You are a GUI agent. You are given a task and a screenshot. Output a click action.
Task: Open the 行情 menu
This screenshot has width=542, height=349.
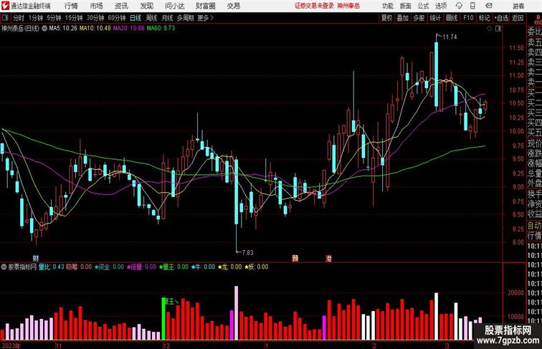tap(71, 6)
